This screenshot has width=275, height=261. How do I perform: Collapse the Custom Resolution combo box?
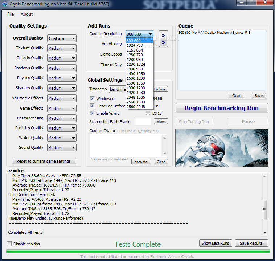[139, 34]
